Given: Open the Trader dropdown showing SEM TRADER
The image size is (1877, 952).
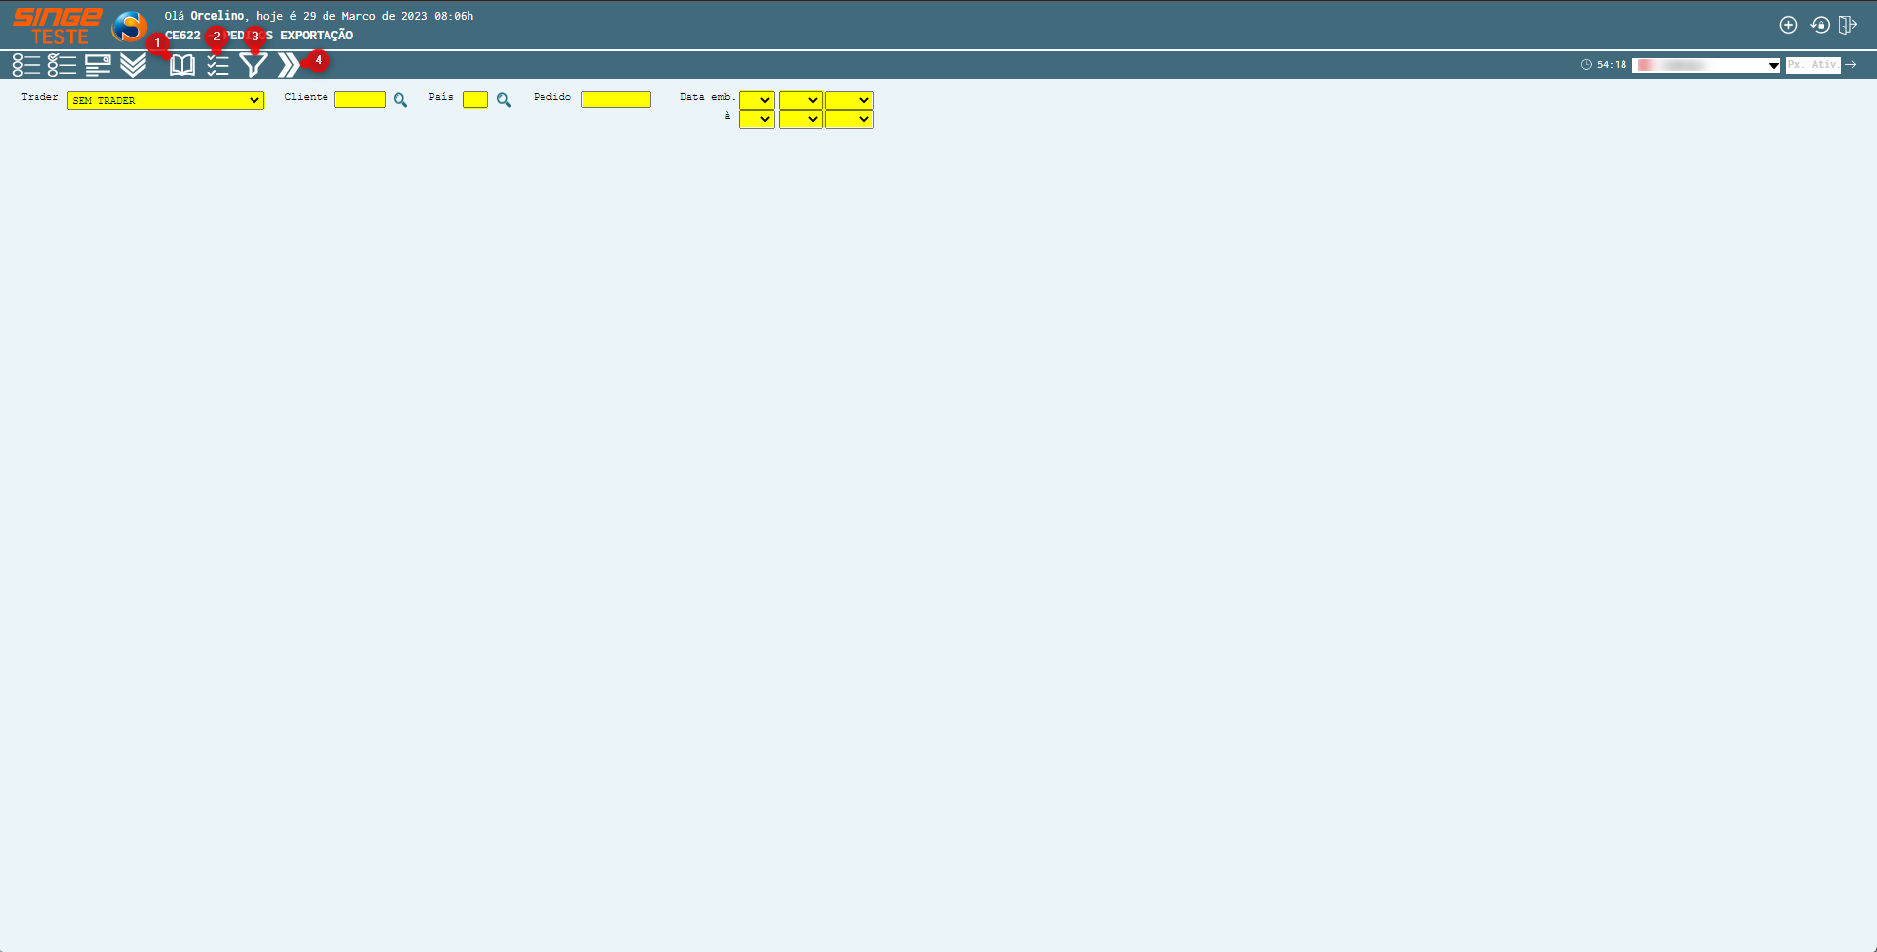Looking at the screenshot, I should [x=166, y=100].
